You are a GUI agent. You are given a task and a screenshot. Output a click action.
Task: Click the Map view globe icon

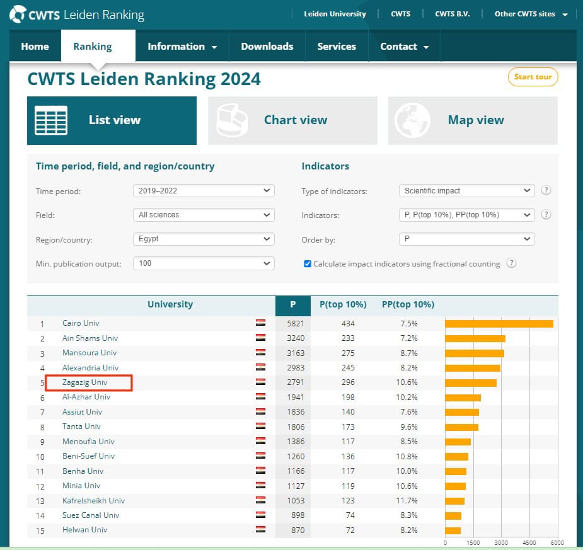(x=412, y=120)
